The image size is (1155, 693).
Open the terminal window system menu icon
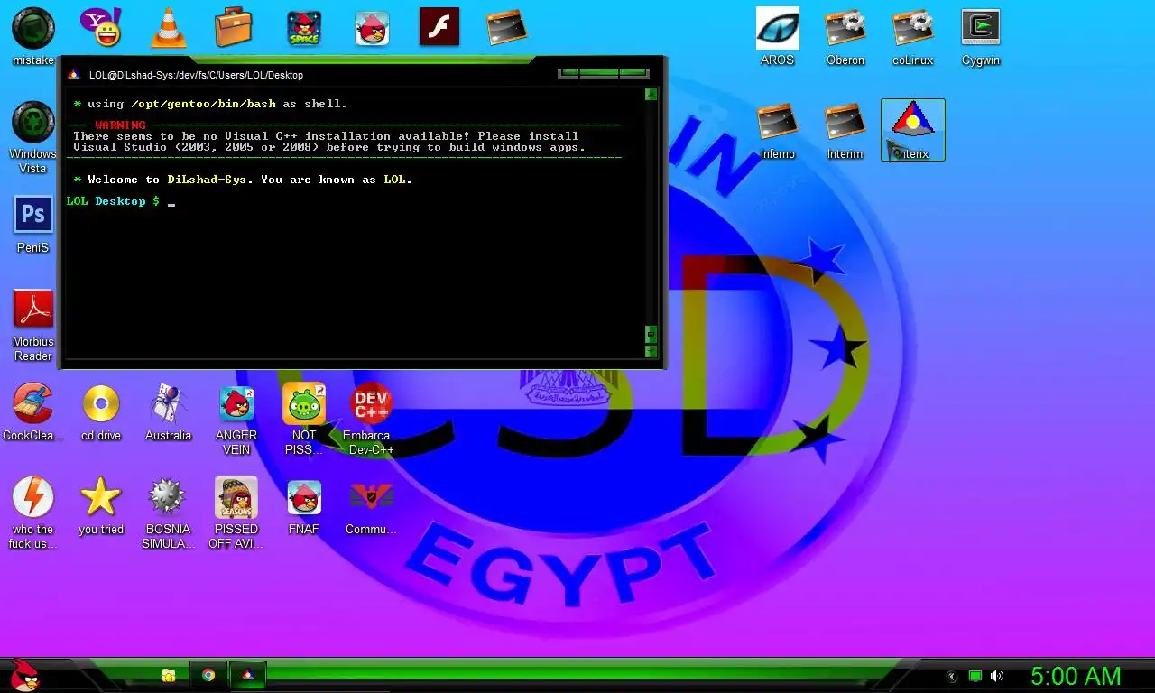(74, 74)
